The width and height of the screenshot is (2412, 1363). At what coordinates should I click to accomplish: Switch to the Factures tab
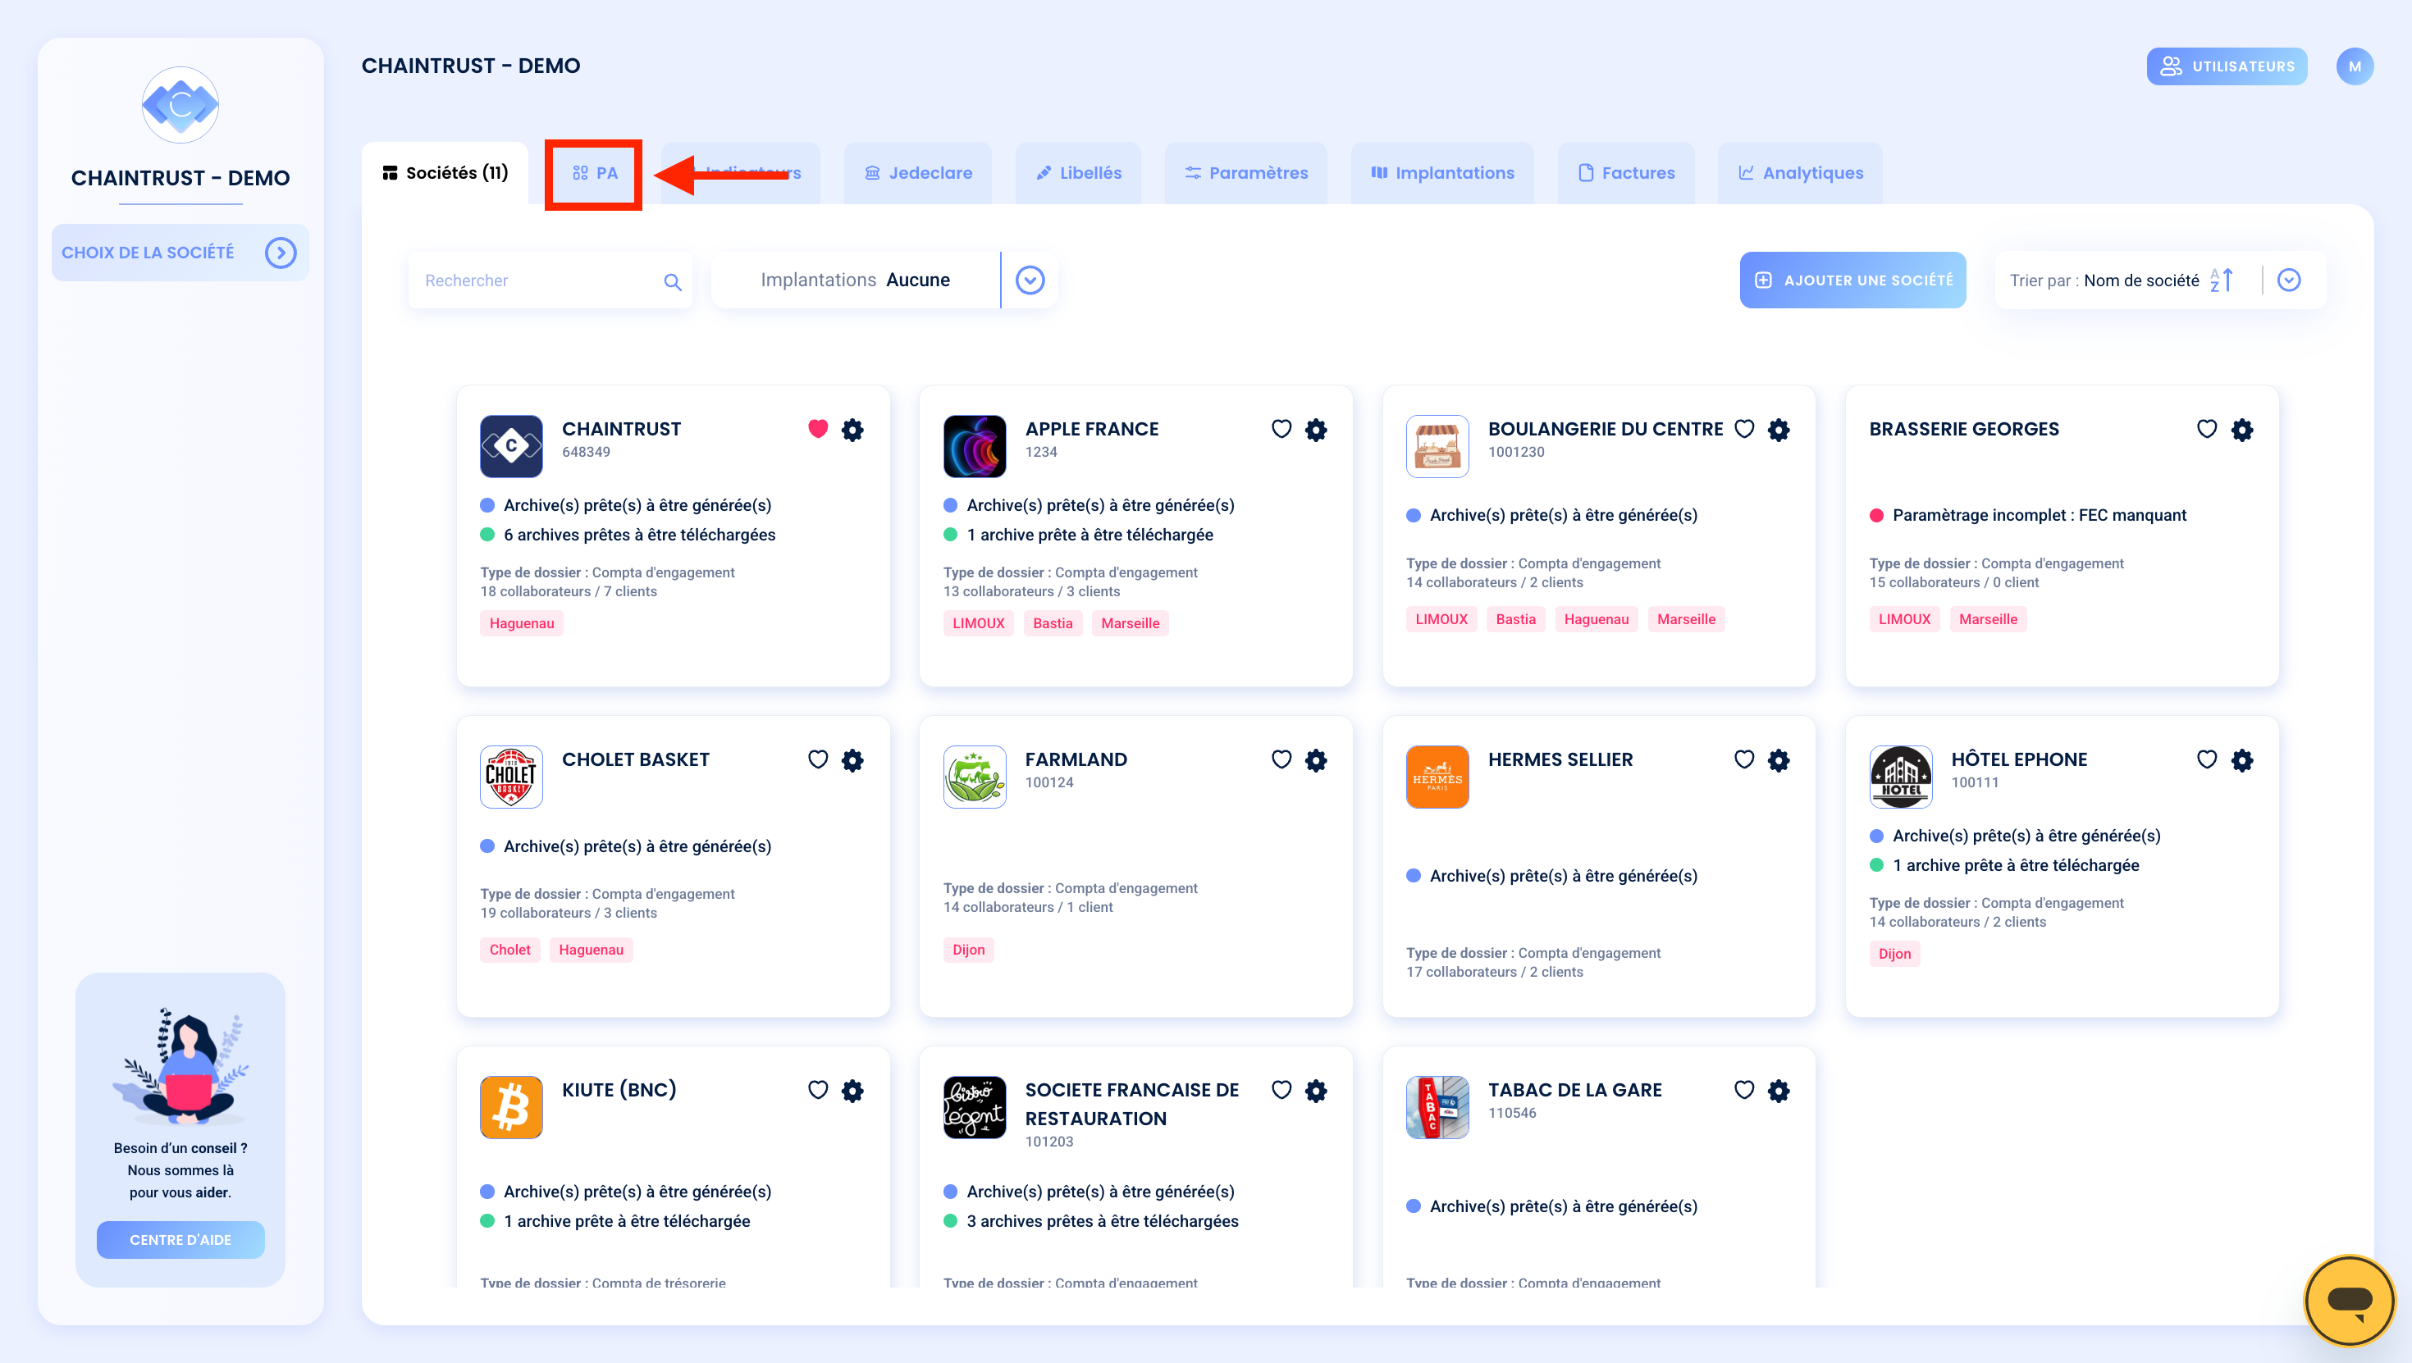tap(1625, 173)
